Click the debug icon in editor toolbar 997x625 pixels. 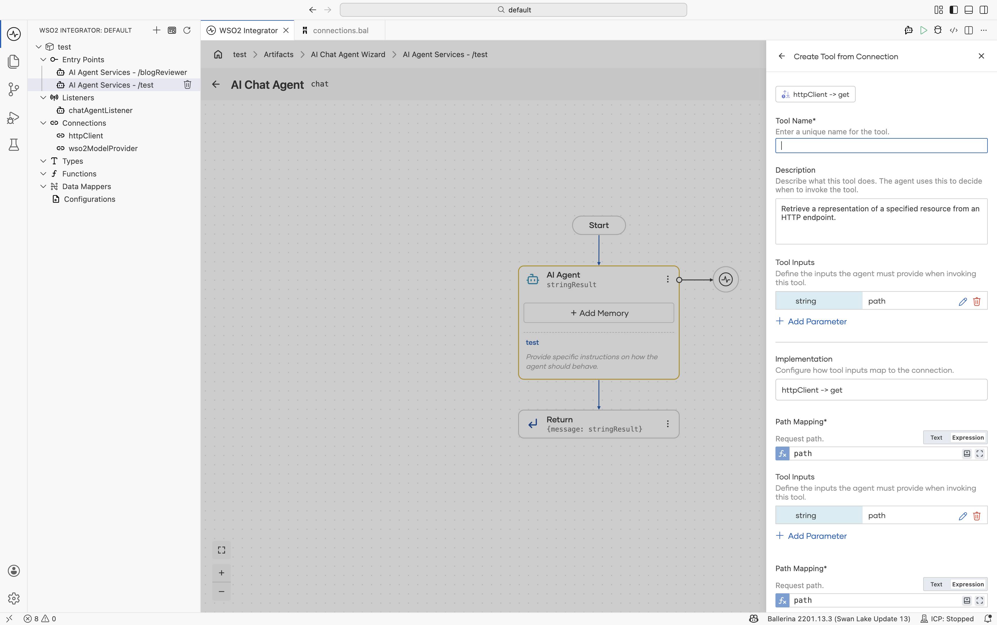tap(938, 30)
